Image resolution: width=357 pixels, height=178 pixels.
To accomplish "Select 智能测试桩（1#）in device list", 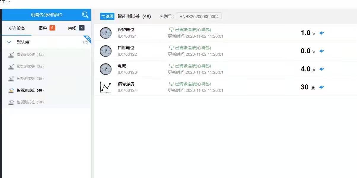I will point(30,55).
